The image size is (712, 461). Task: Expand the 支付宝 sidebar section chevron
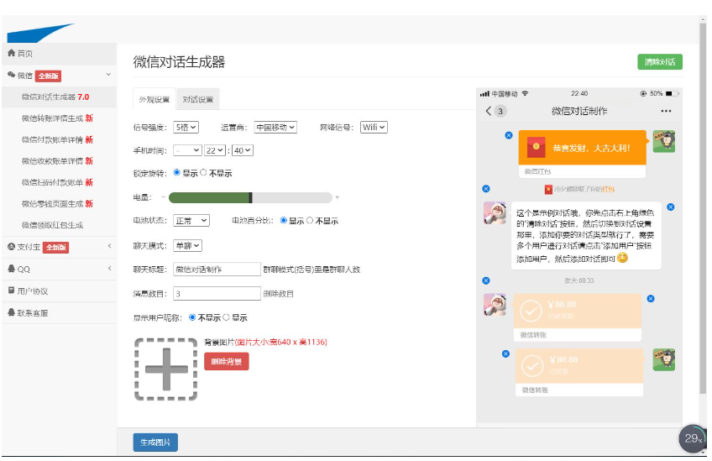(x=109, y=246)
